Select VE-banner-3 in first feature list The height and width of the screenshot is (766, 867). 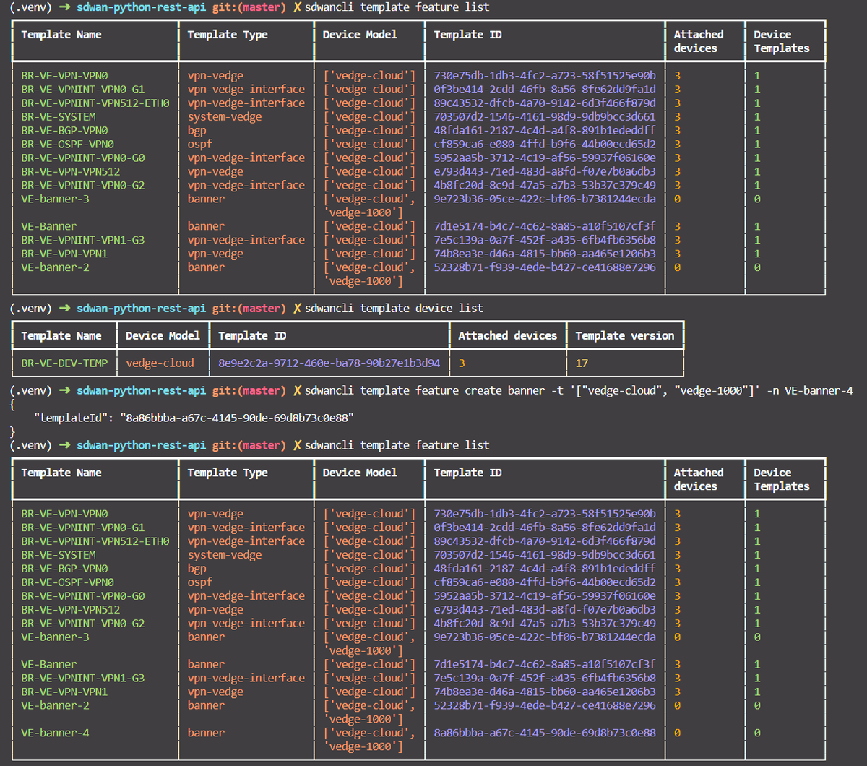pyautogui.click(x=56, y=198)
